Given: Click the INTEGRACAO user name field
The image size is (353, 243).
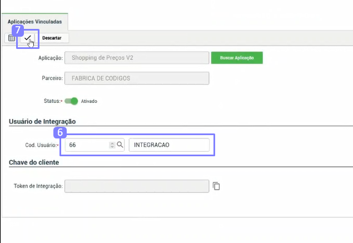Looking at the screenshot, I should [169, 145].
